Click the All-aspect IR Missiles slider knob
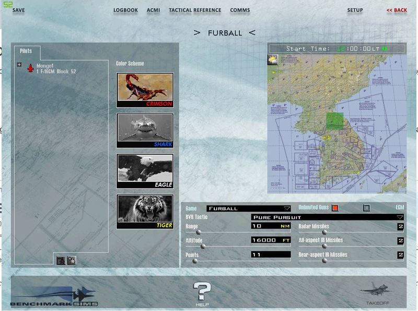The image size is (418, 311). coord(324,246)
